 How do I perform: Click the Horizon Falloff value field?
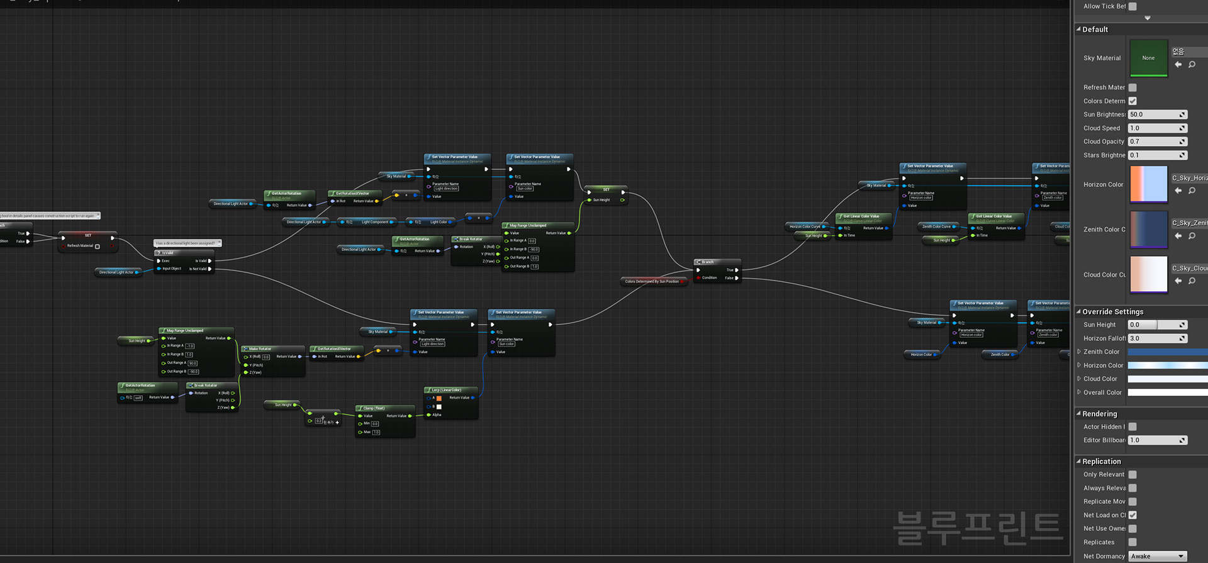point(1158,338)
